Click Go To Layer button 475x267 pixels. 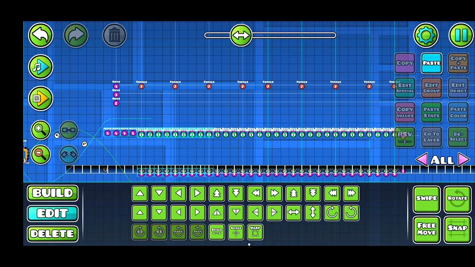pyautogui.click(x=432, y=137)
